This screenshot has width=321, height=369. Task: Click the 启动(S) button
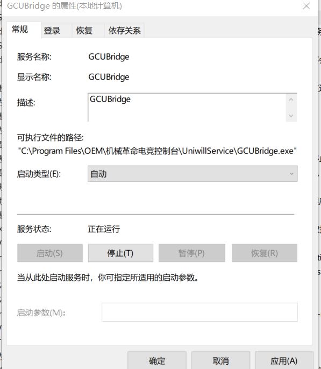pos(50,253)
